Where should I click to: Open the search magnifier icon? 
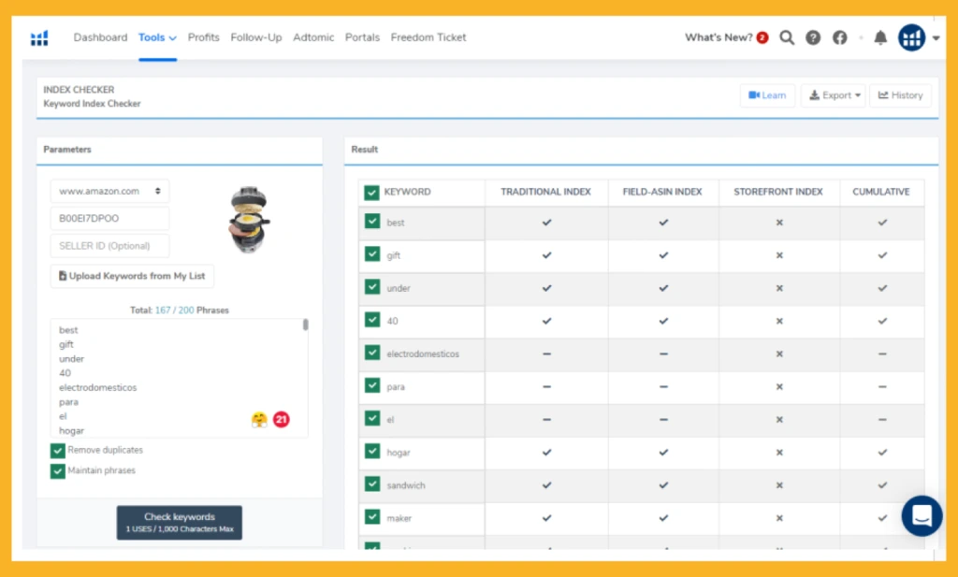(787, 38)
